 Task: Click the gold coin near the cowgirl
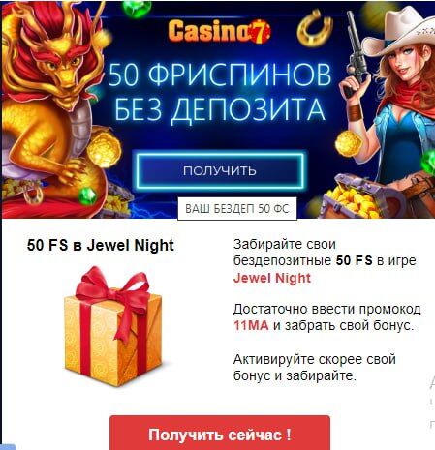(x=348, y=144)
